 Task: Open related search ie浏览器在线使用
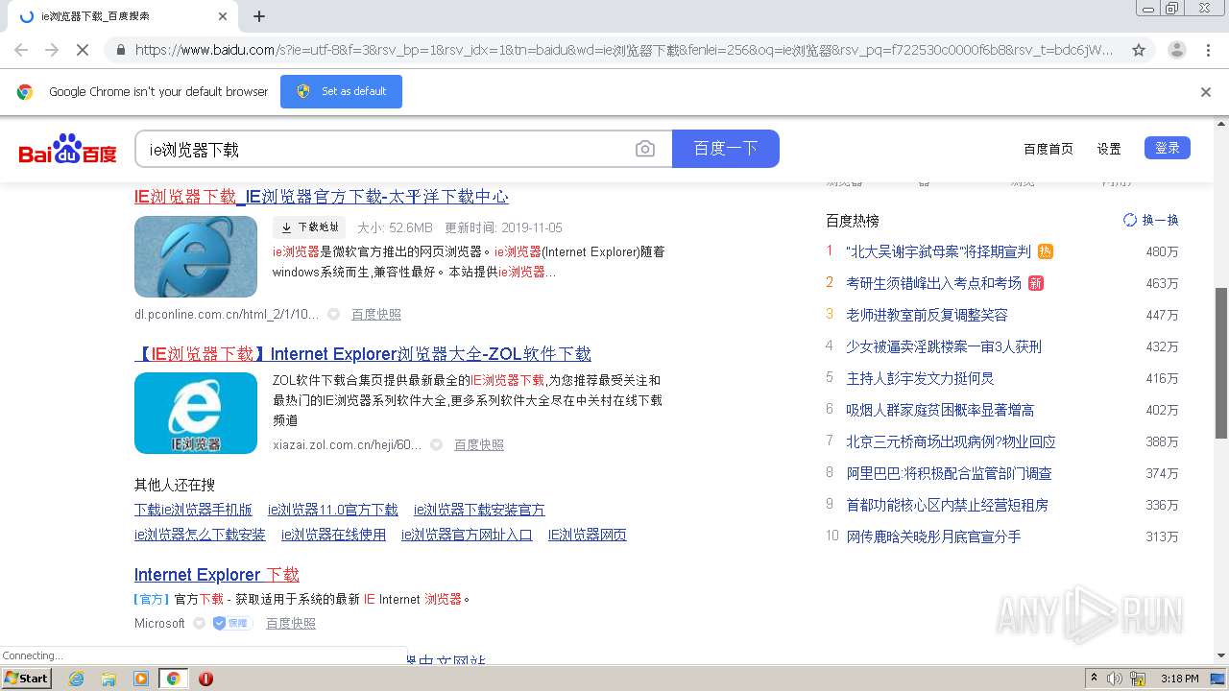click(x=333, y=535)
